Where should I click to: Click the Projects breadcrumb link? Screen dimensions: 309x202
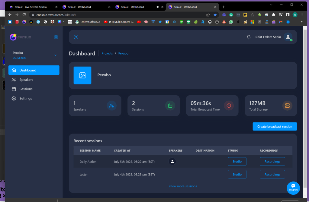(x=107, y=53)
